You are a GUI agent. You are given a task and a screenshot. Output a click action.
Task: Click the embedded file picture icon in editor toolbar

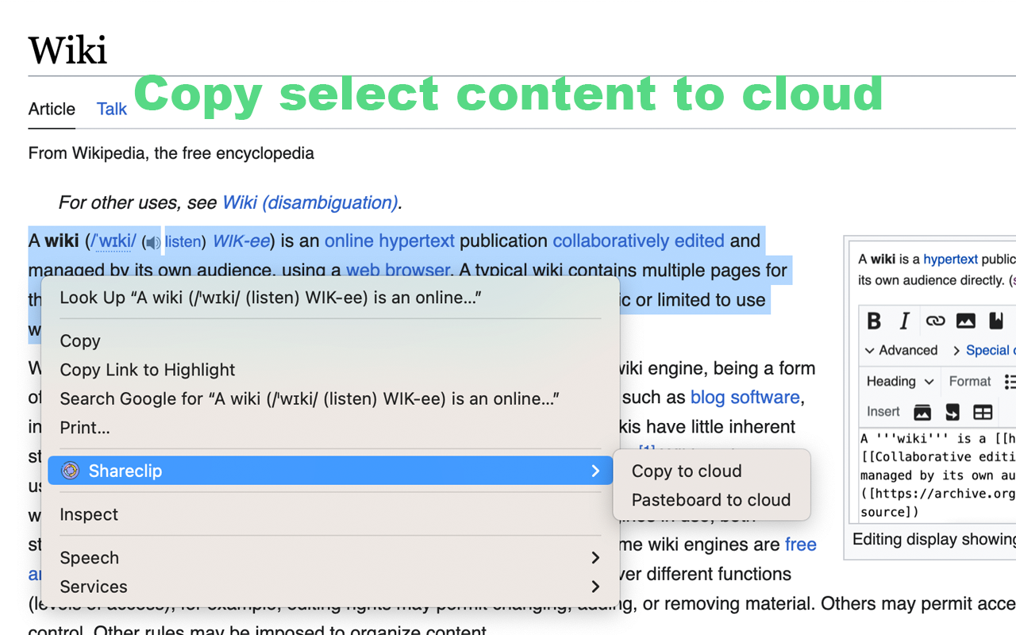tap(965, 321)
